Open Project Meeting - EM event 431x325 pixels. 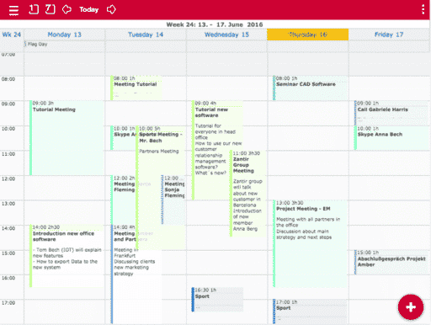311,243
